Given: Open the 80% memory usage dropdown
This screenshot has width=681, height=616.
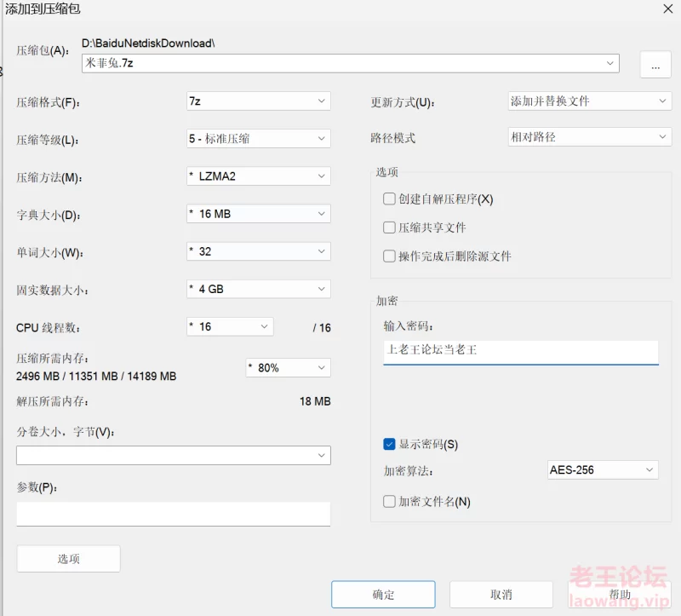Looking at the screenshot, I should click(288, 368).
